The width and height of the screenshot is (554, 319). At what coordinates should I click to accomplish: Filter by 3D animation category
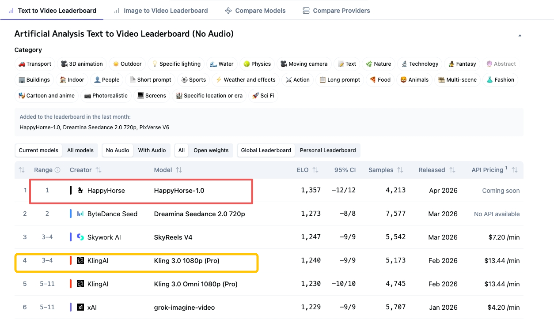click(x=82, y=64)
